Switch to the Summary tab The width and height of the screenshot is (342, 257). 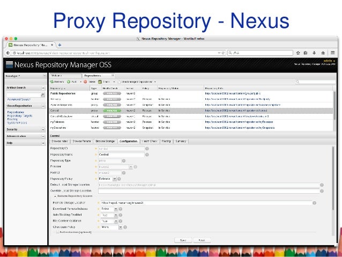pos(181,141)
